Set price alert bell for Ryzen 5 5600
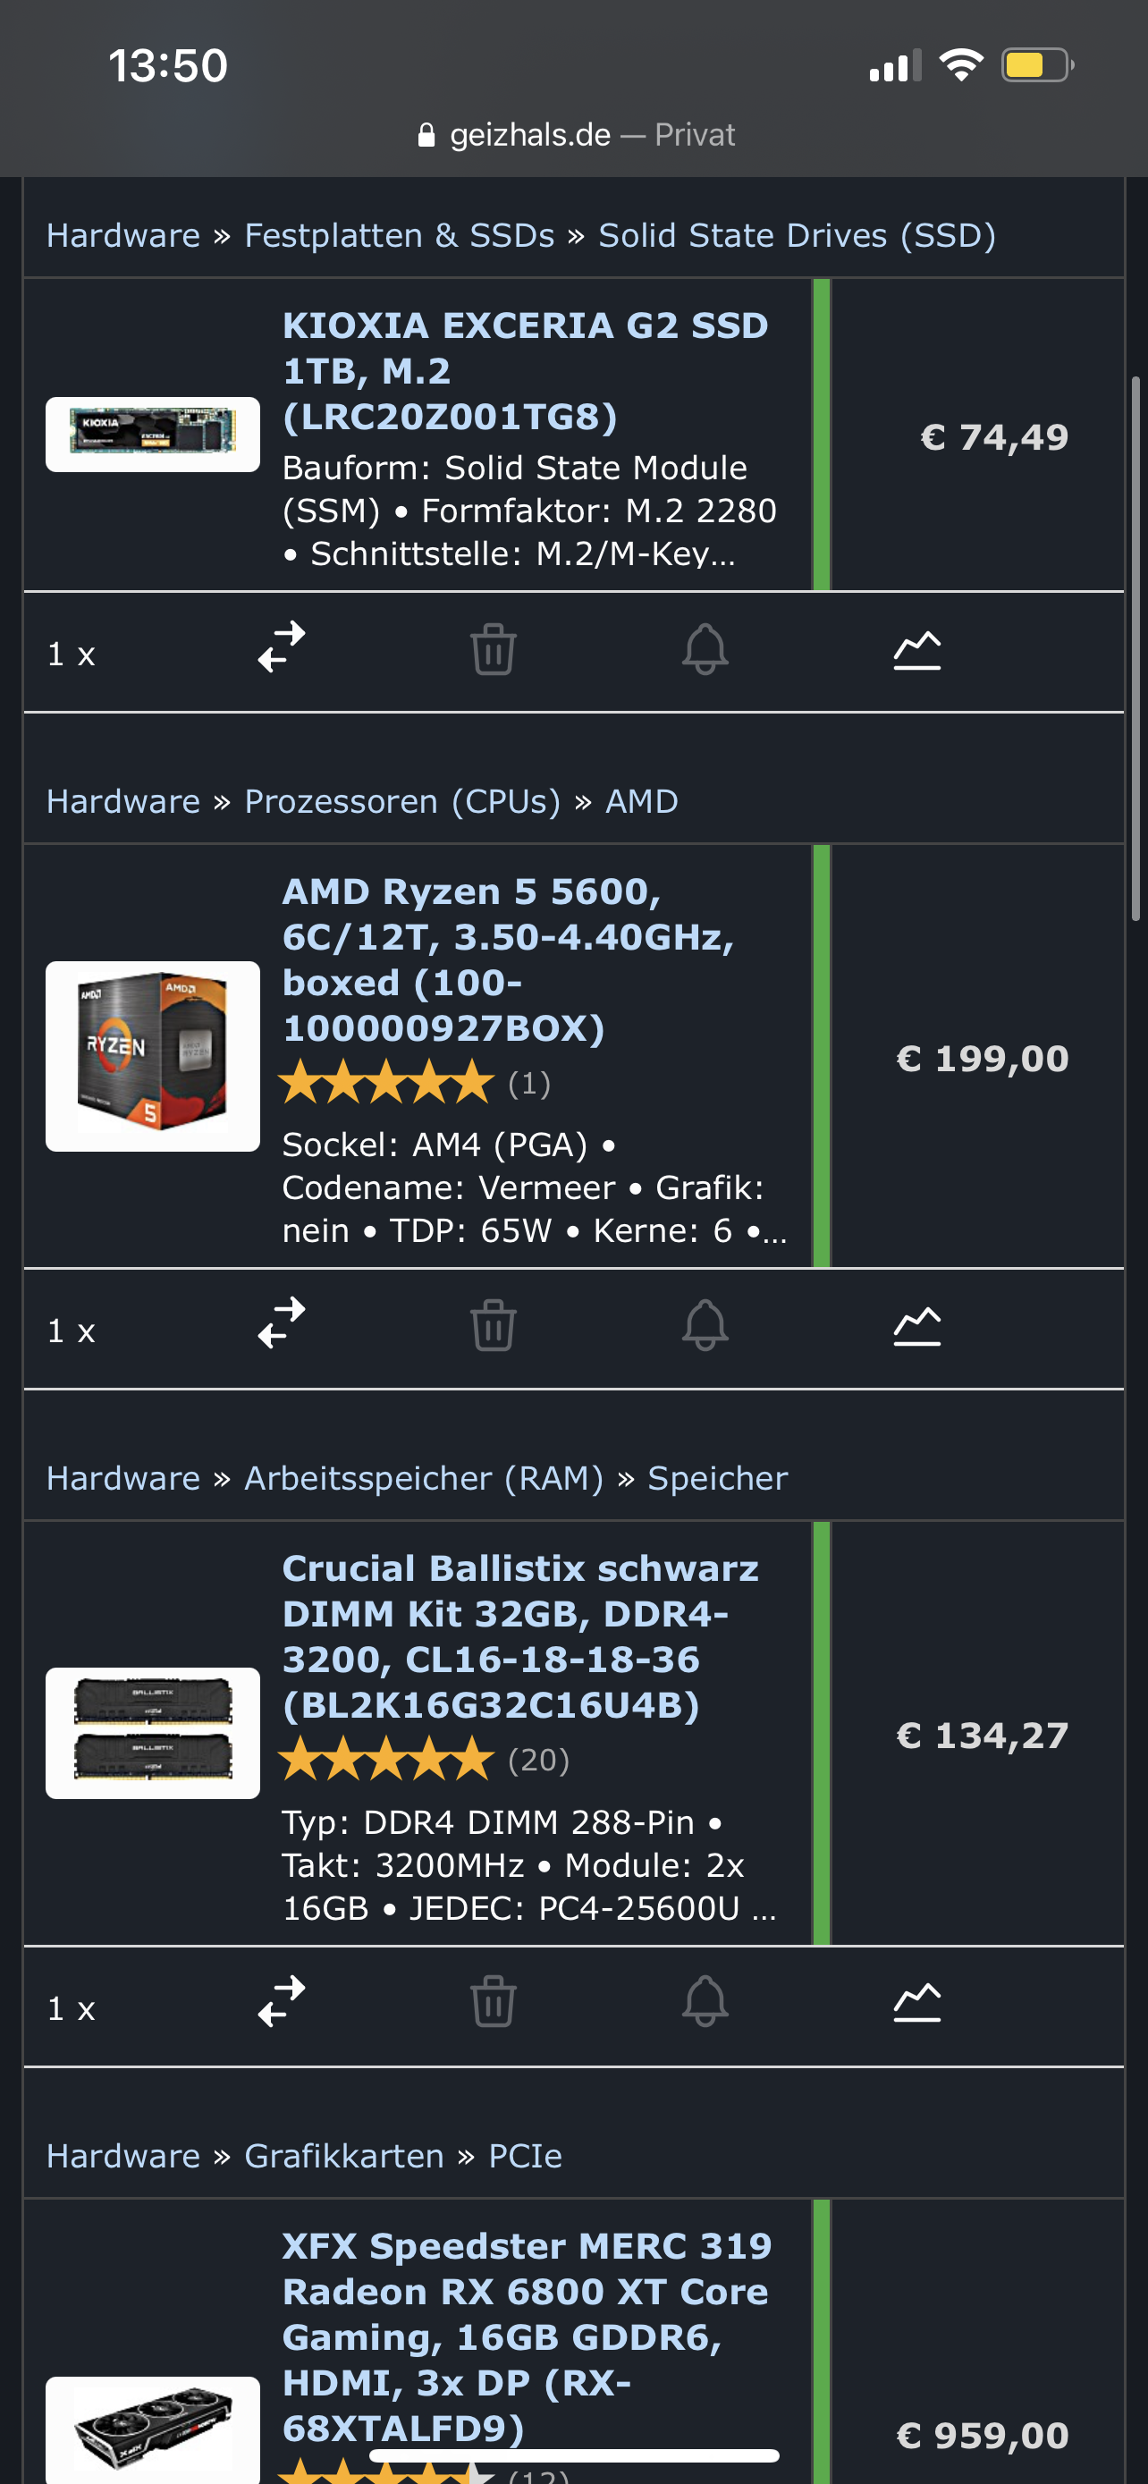 [705, 1325]
